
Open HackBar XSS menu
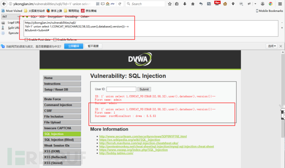[42, 16]
